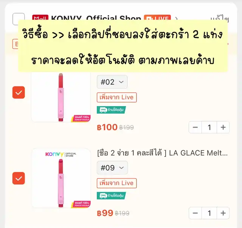Image resolution: width=242 pixels, height=228 pixels.
Task: Increase quantity of #09 lipstick
Action: coord(223,213)
